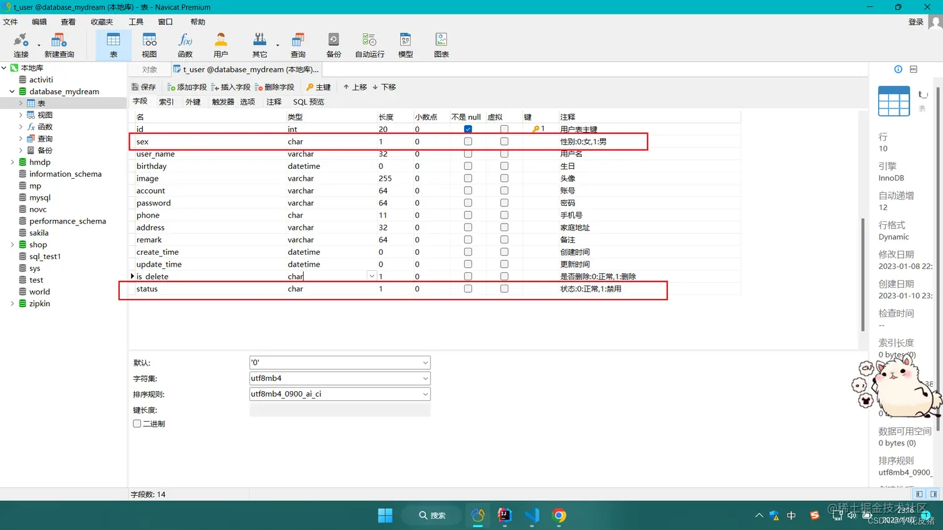Click the 下移 (Move Down) button
The width and height of the screenshot is (943, 530).
point(384,87)
